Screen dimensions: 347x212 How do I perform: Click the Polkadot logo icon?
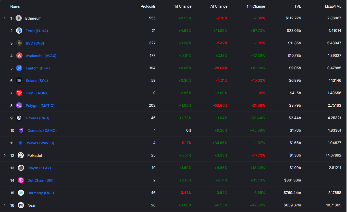click(21, 155)
